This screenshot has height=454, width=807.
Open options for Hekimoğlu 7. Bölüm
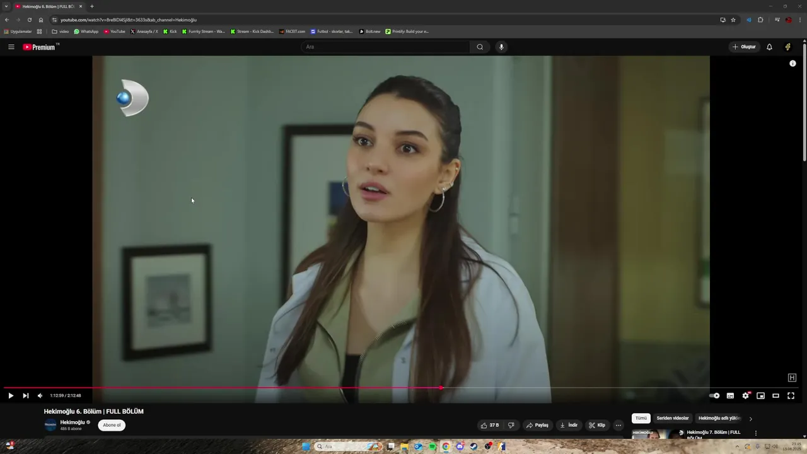pyautogui.click(x=756, y=433)
